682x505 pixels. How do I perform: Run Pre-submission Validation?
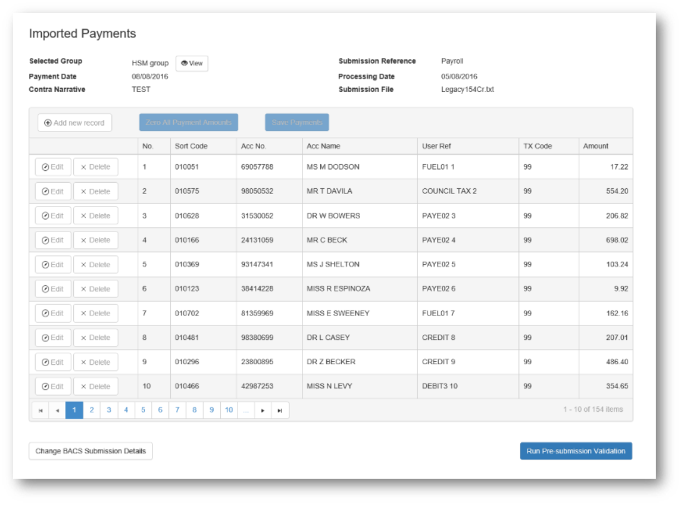tap(575, 451)
